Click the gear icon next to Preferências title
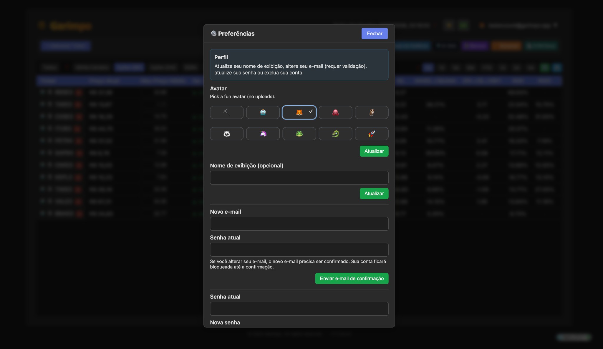 coord(213,33)
